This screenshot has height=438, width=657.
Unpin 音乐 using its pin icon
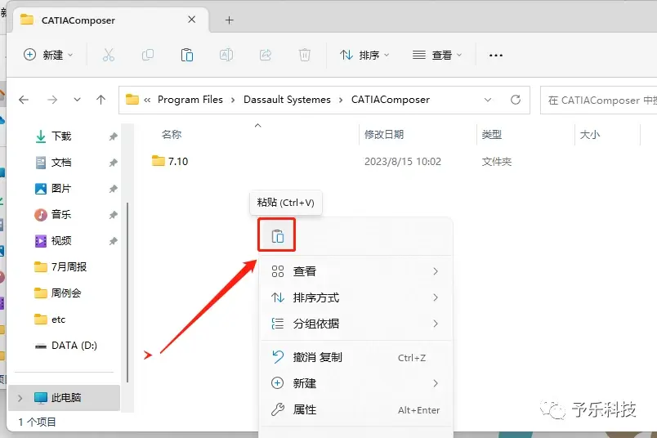click(x=113, y=215)
